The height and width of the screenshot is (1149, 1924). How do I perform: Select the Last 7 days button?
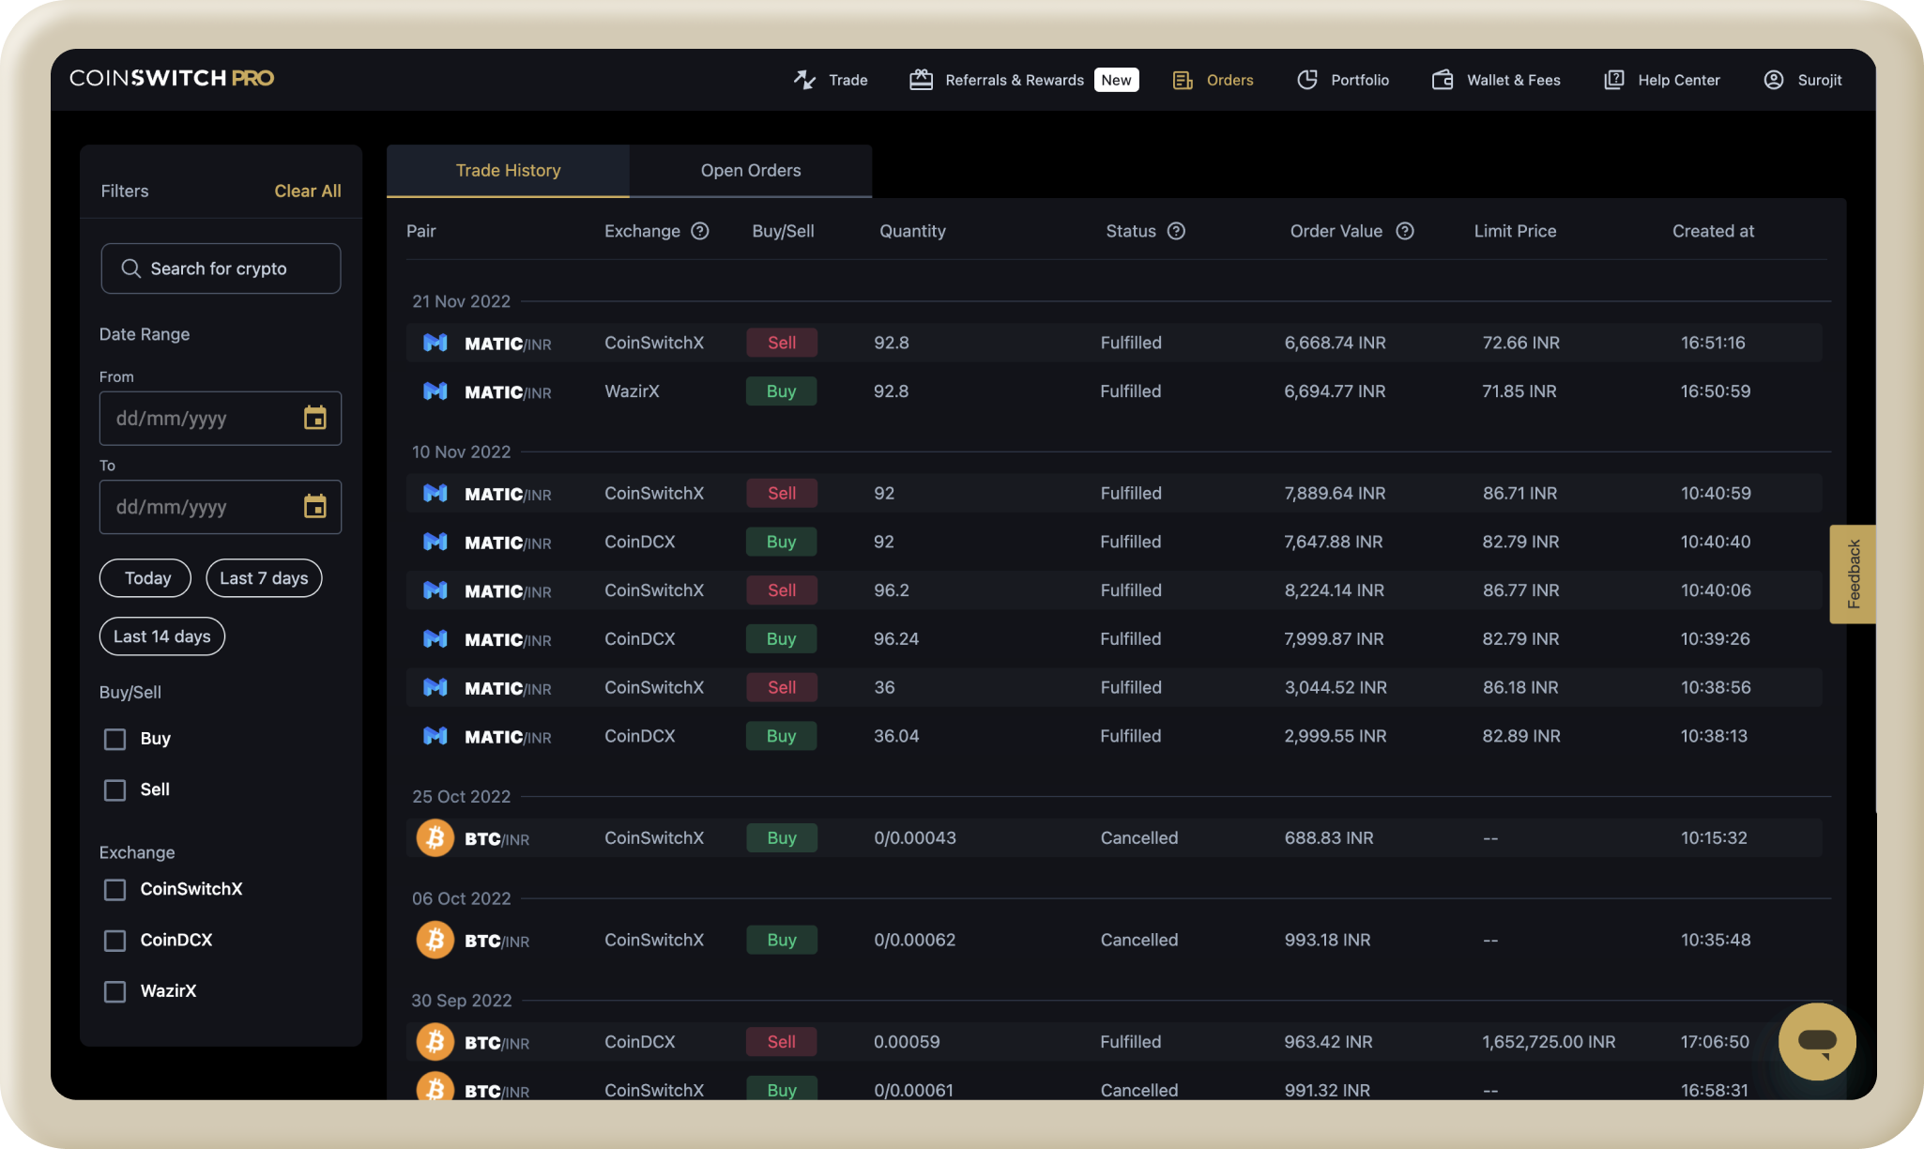click(x=264, y=578)
